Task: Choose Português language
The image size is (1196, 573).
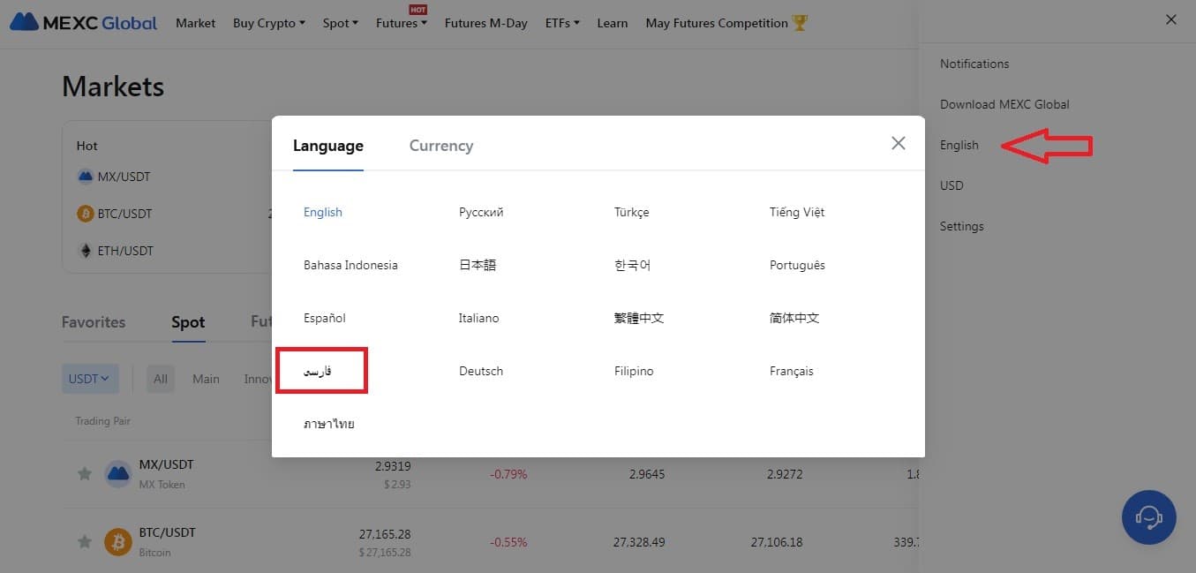Action: [x=797, y=265]
